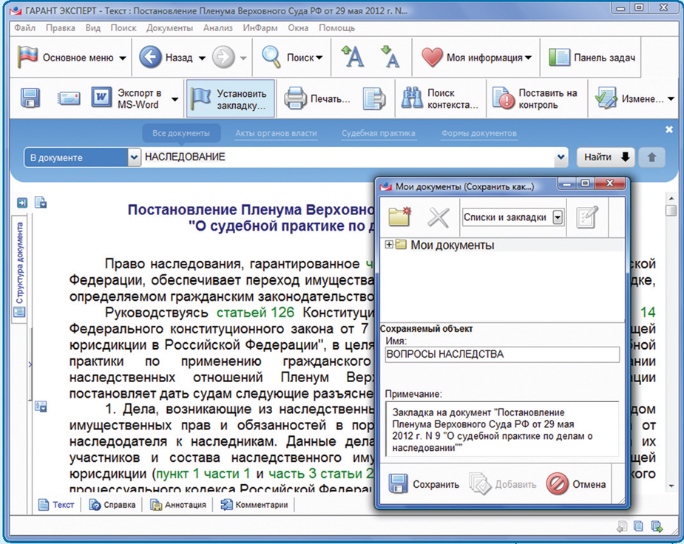The image size is (684, 544).
Task: Click the Save diskette icon in toolbar
Action: (30, 99)
